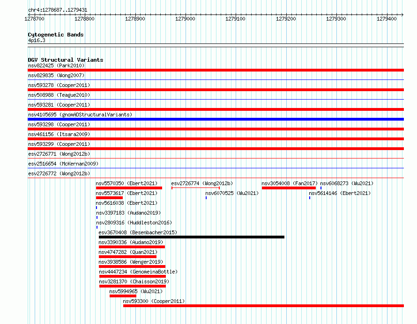Open the nsv3397183 (Audano2019) label
The width and height of the screenshot is (417, 324).
point(128,213)
